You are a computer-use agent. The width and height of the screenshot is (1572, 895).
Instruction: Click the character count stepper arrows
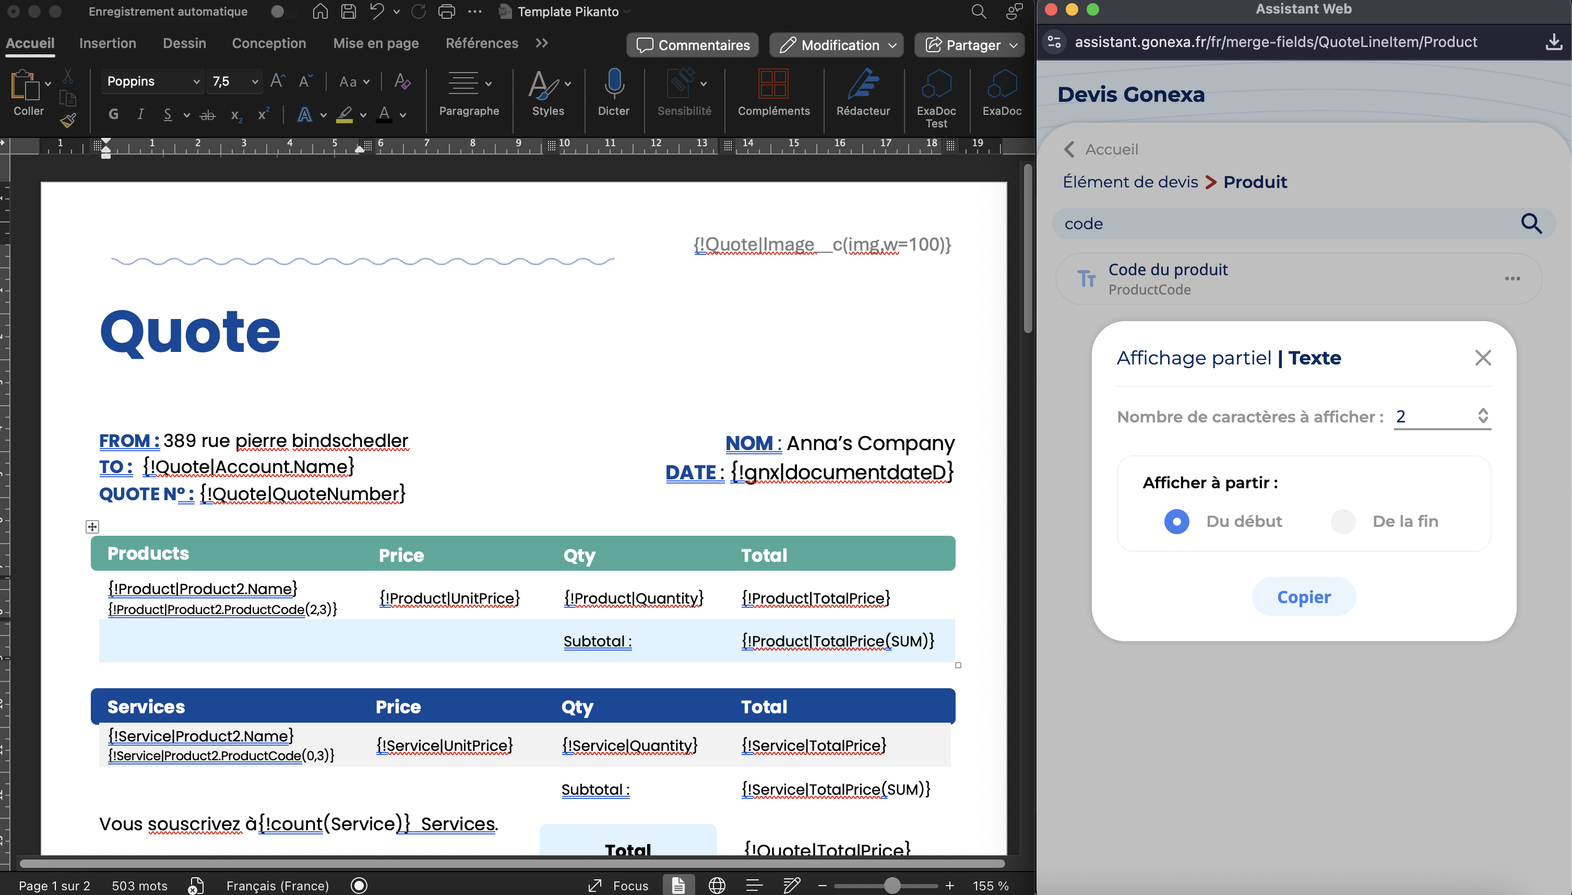(x=1483, y=416)
